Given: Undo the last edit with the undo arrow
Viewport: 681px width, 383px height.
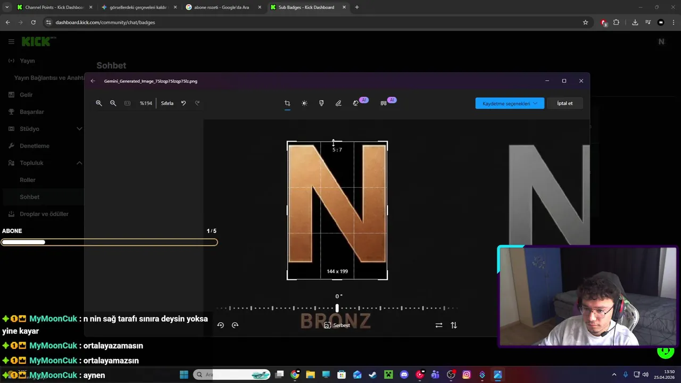Looking at the screenshot, I should pos(184,103).
